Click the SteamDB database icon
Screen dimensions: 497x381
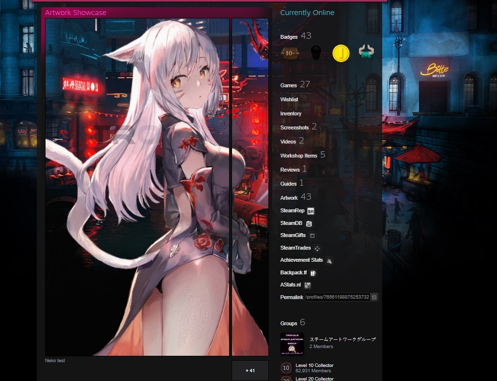[309, 223]
